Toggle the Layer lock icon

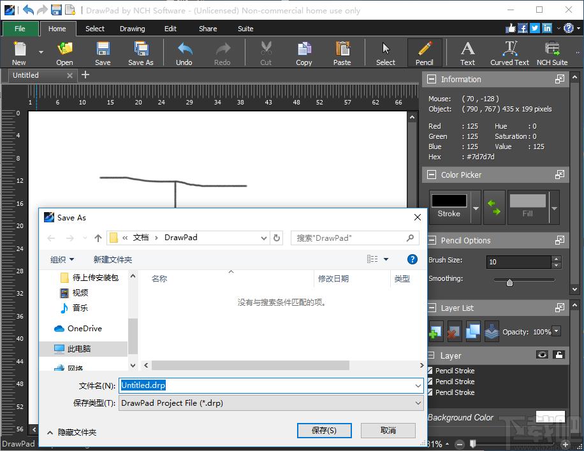pos(558,355)
